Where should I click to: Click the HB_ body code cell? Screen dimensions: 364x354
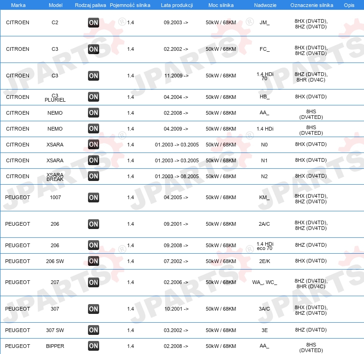265,97
